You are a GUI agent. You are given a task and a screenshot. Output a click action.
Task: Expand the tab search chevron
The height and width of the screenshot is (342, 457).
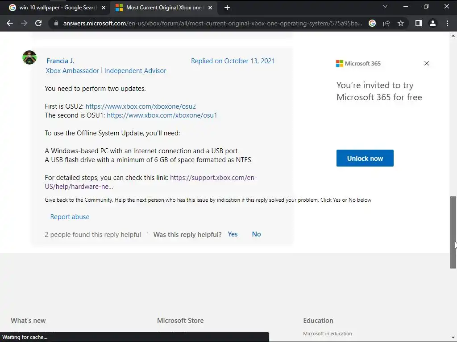(385, 6)
